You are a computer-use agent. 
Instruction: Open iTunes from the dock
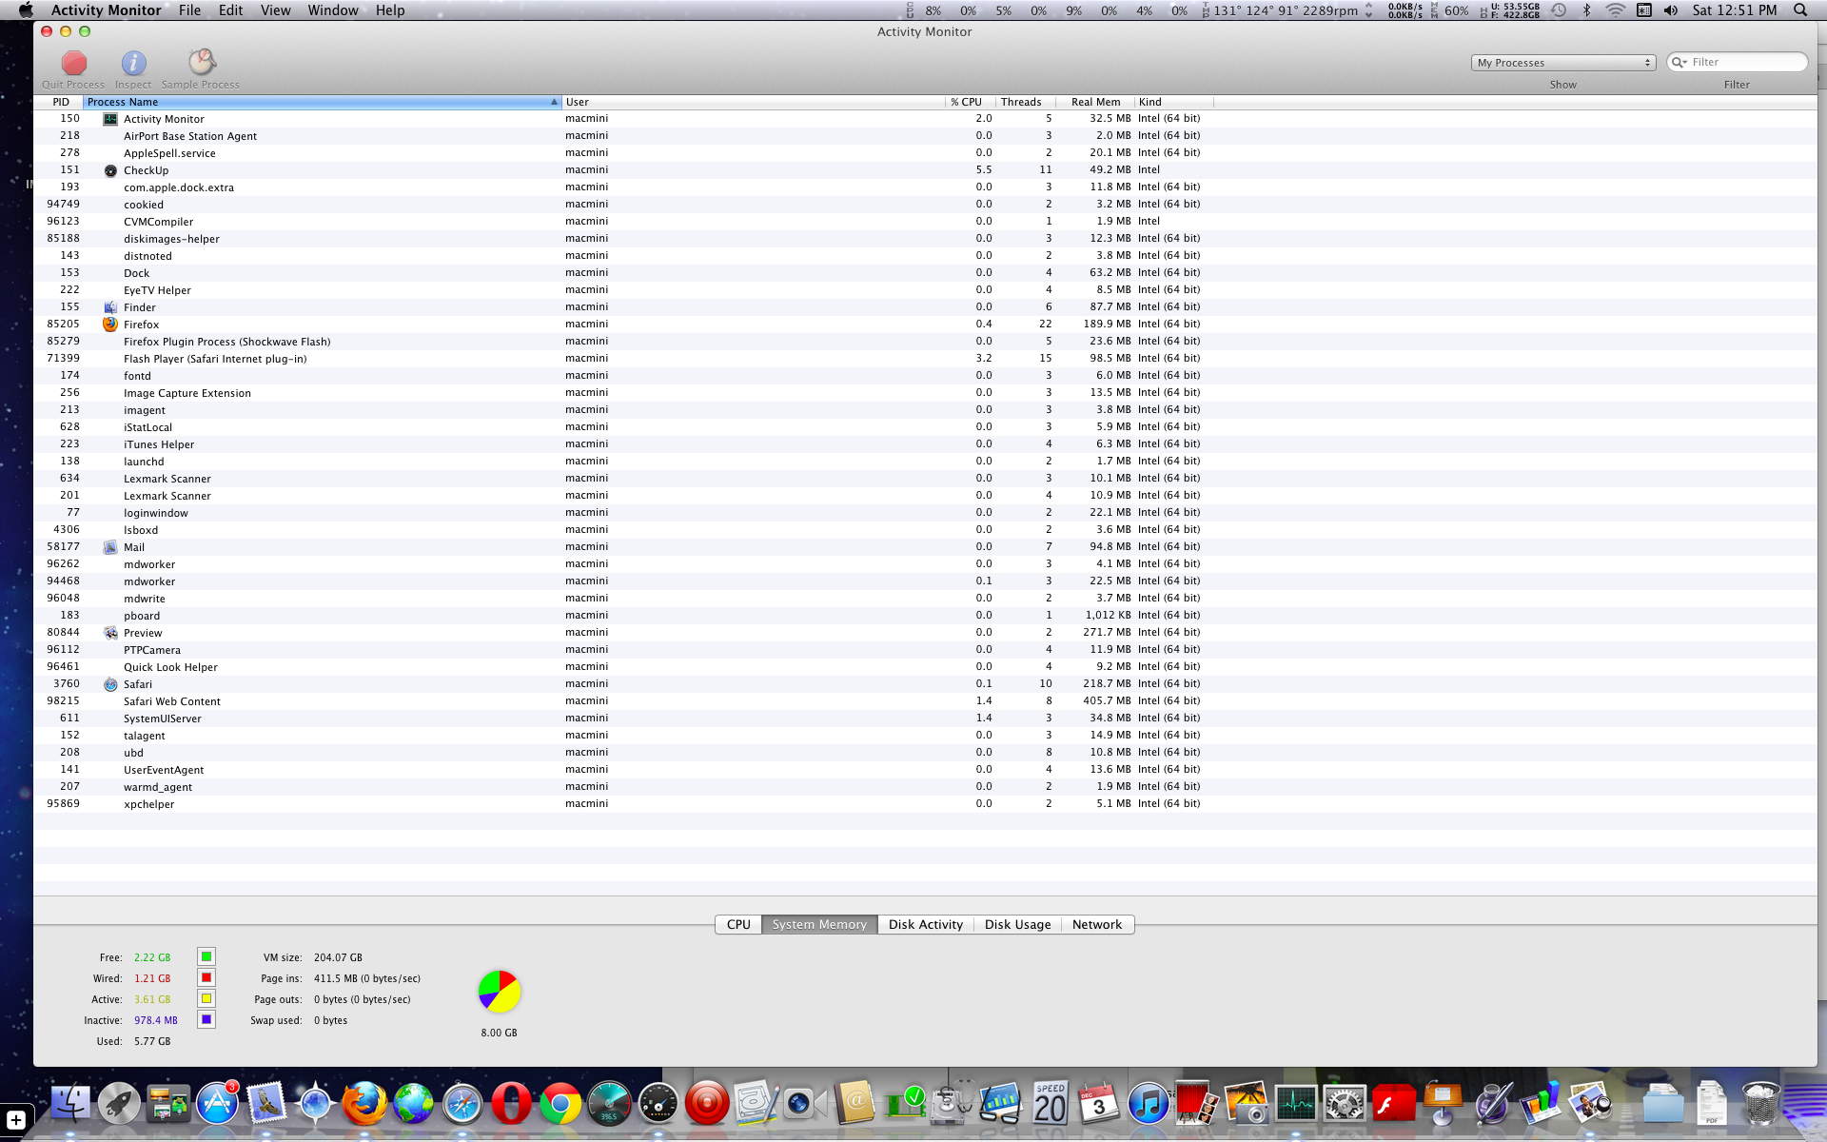(1149, 1105)
